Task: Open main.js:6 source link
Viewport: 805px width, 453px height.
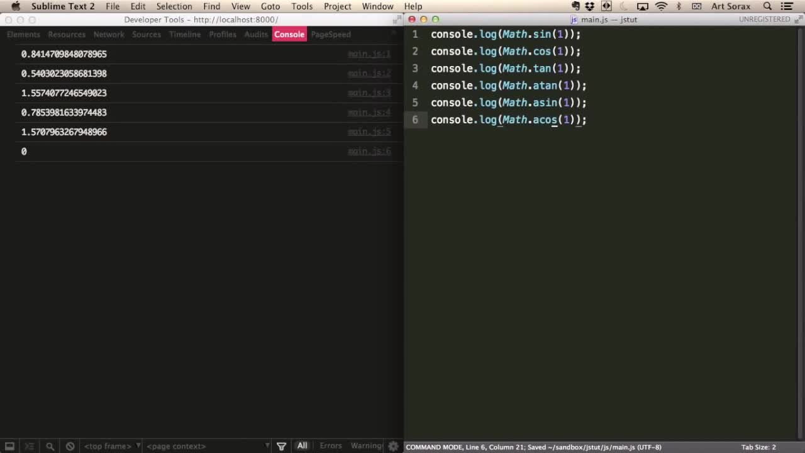Action: 369,152
